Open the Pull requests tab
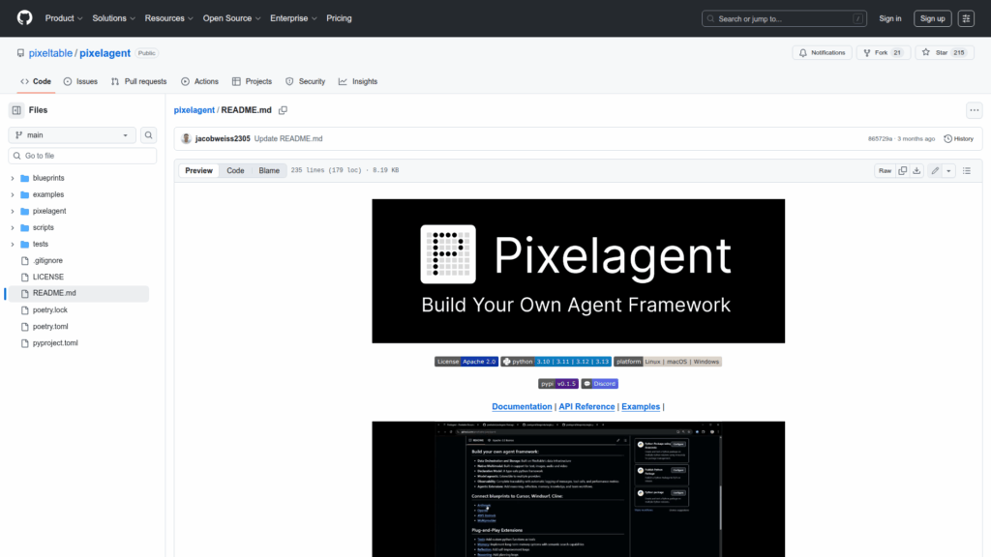 (x=138, y=81)
